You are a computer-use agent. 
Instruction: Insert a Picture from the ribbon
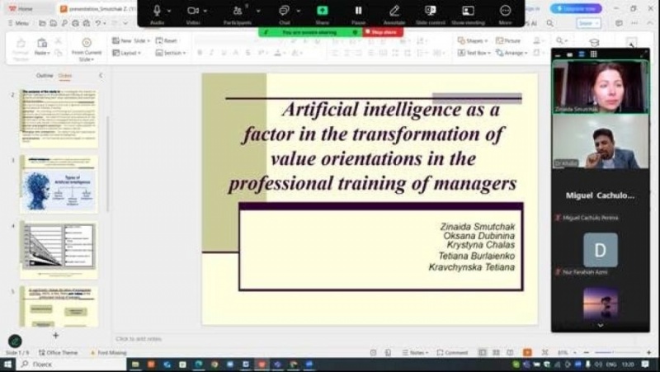coord(509,40)
